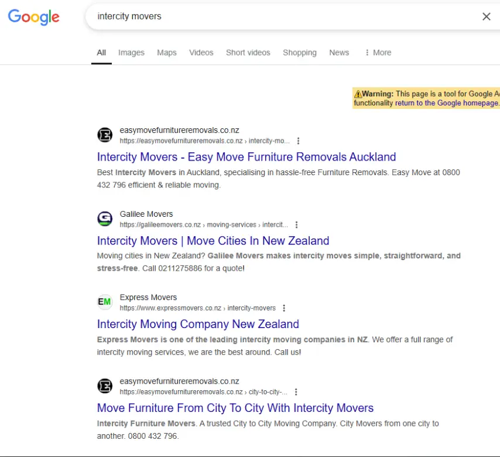Click the Express Movers EM favicon
Screen dimensions: 500x457
[105, 302]
